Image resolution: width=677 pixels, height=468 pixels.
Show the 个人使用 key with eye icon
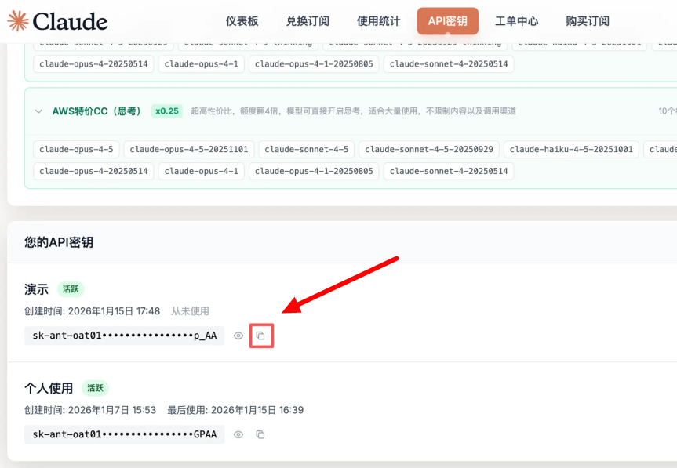(238, 434)
